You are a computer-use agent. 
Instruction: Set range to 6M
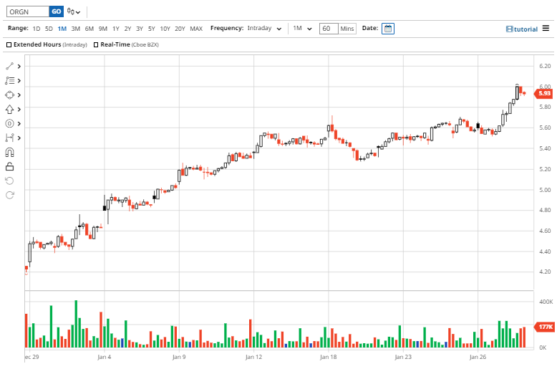pyautogui.click(x=89, y=29)
